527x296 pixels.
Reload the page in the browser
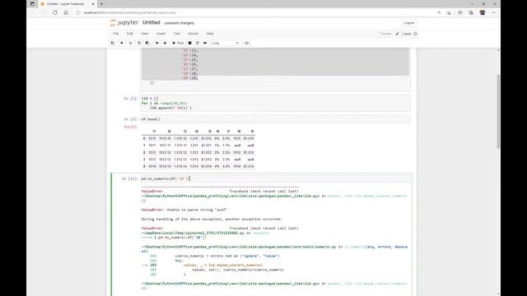[55, 12]
